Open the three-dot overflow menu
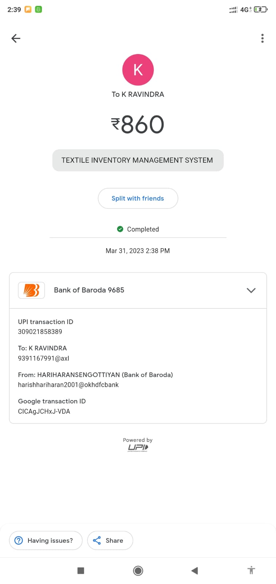The image size is (276, 584). pyautogui.click(x=262, y=38)
